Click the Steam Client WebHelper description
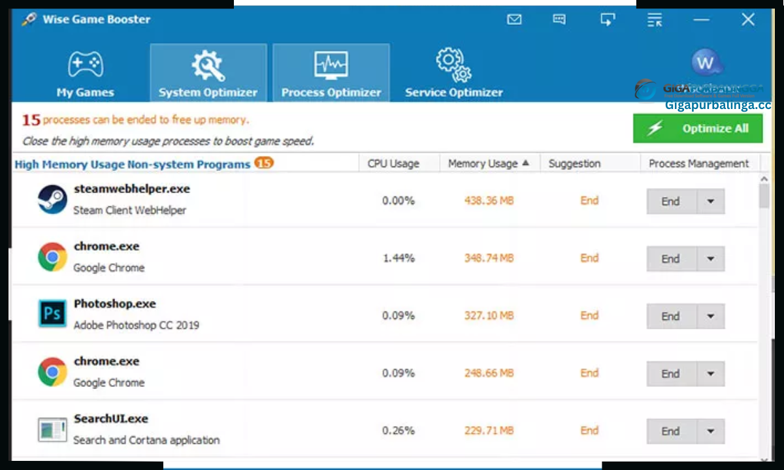 click(130, 210)
